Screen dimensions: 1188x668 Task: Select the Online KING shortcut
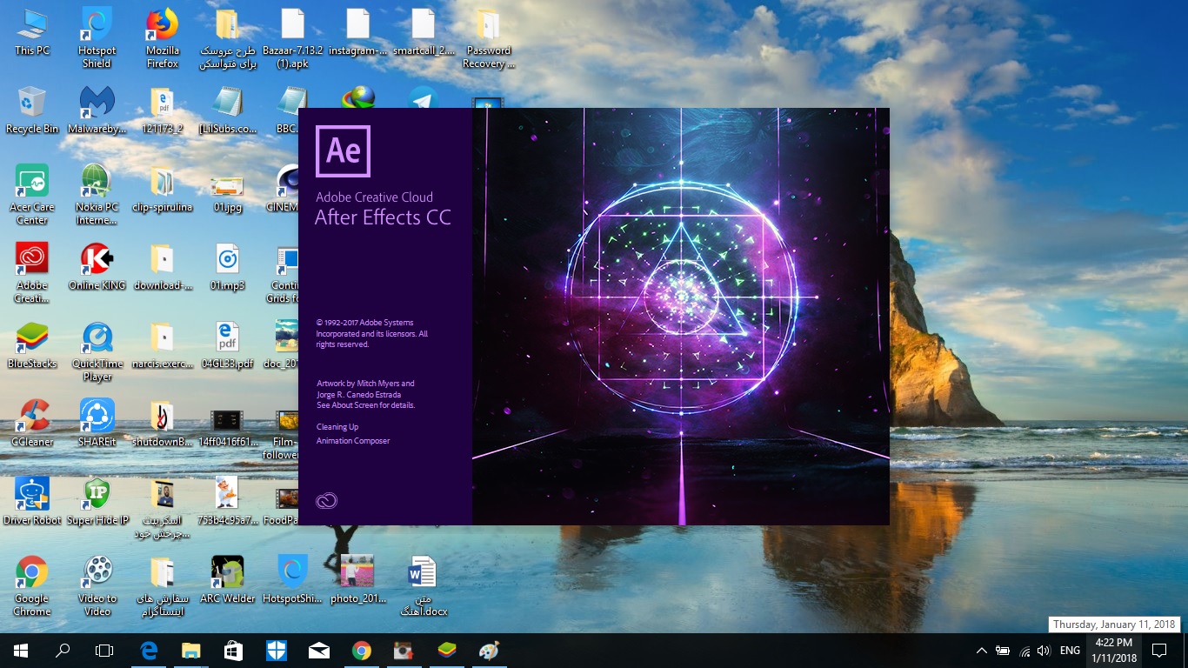97,267
